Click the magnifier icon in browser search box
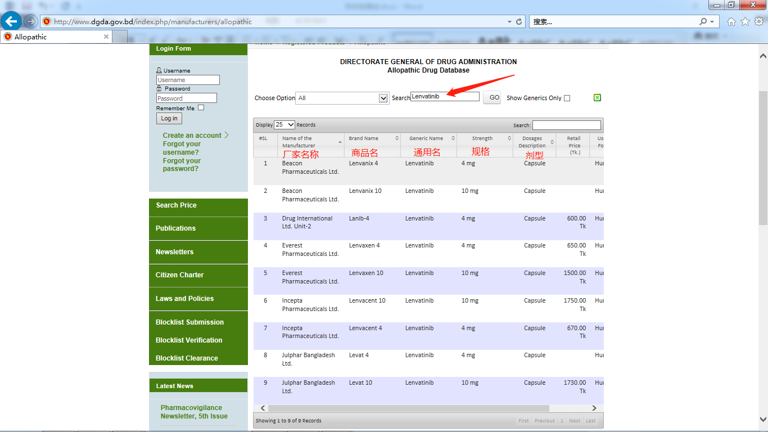 [703, 21]
